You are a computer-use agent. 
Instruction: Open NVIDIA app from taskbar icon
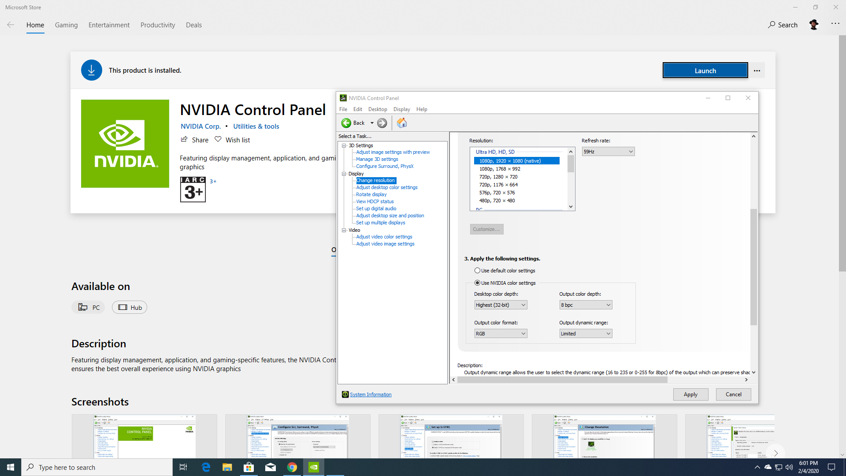tap(313, 467)
